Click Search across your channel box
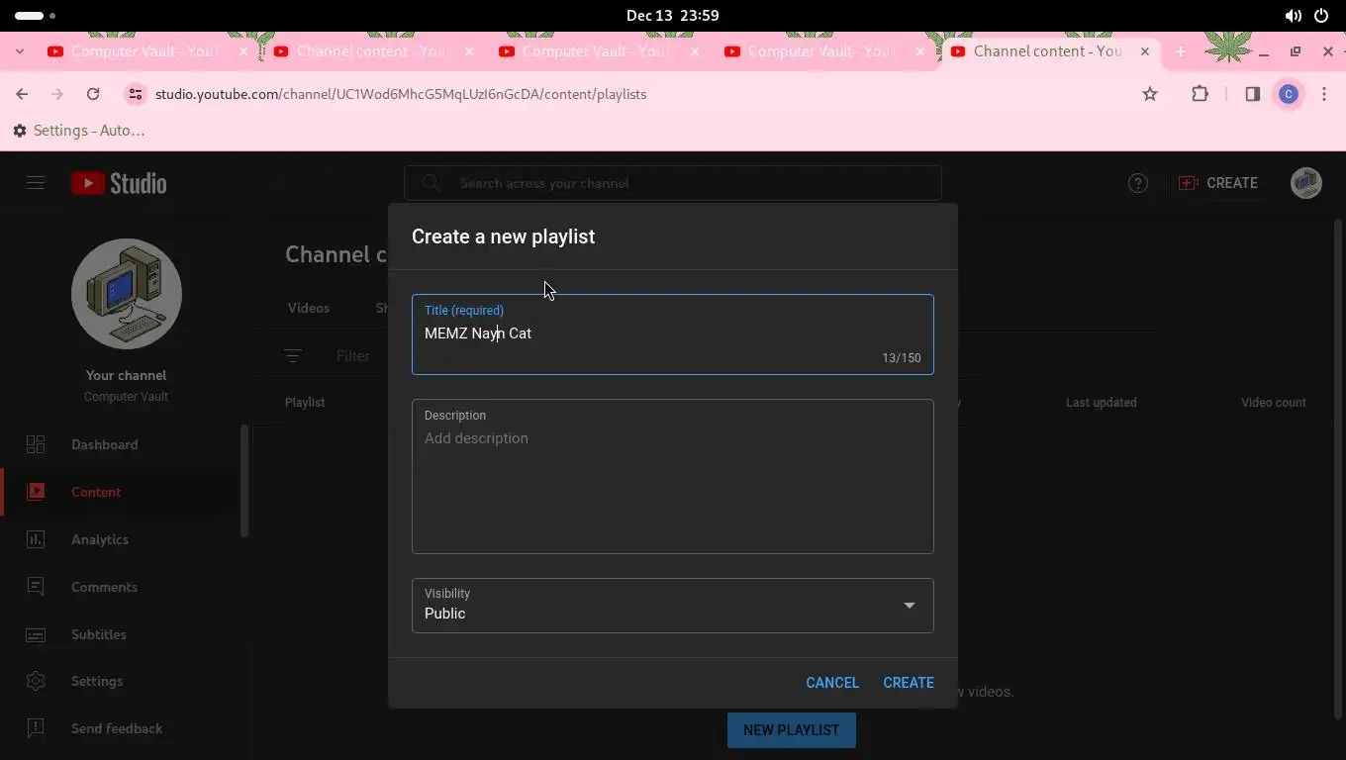The image size is (1346, 760). point(673,183)
